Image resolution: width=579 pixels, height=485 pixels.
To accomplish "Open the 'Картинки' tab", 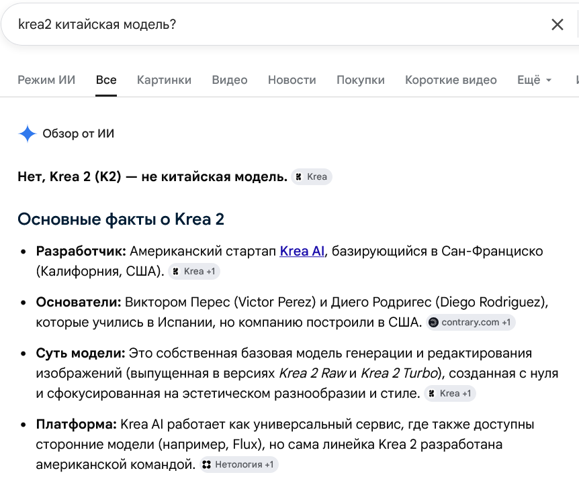I will [x=164, y=80].
